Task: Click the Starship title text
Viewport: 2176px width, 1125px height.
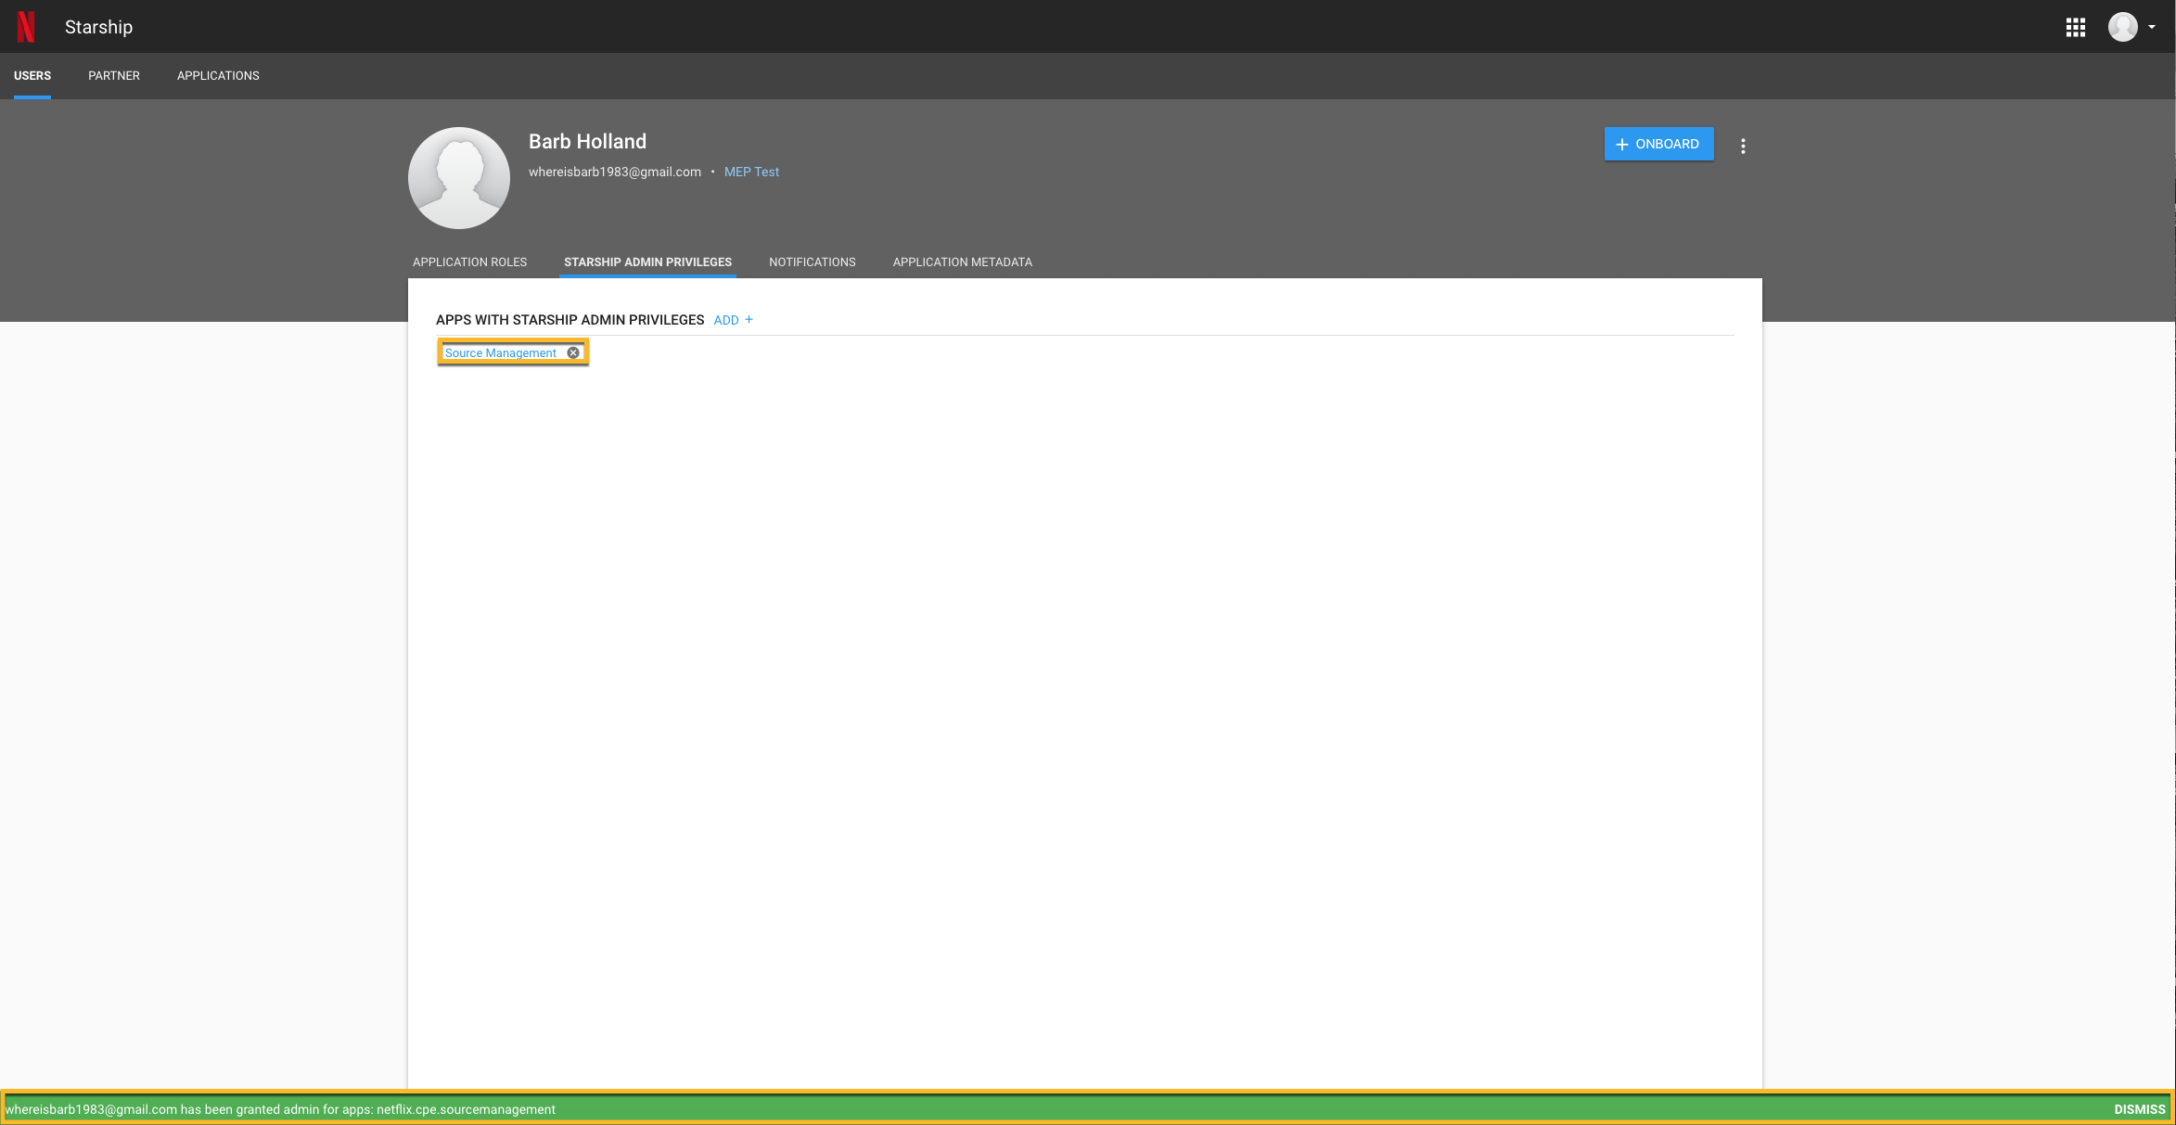Action: 98,27
